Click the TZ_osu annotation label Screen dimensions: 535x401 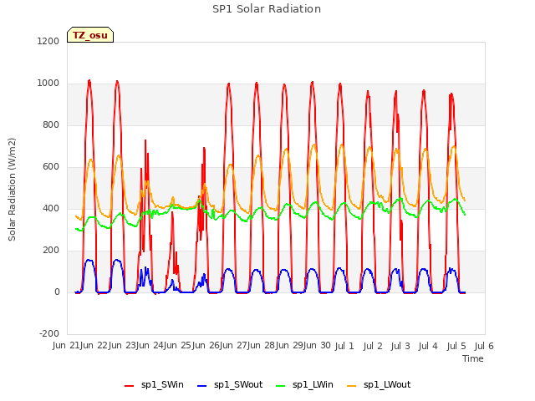(x=90, y=35)
